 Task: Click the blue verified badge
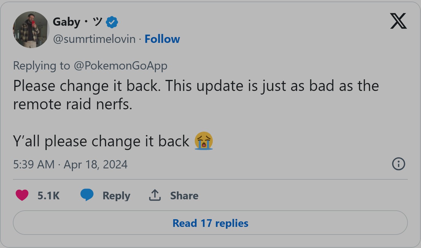[x=112, y=22]
